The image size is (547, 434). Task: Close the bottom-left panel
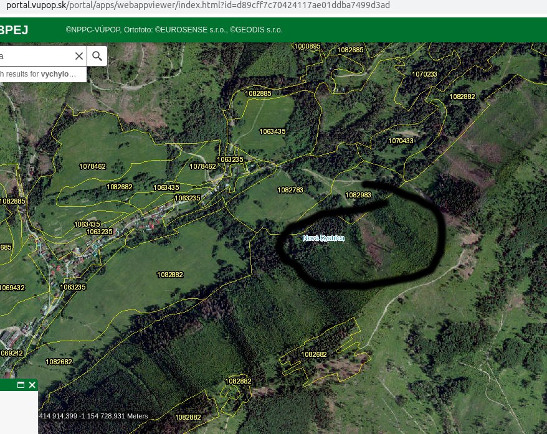click(x=32, y=385)
